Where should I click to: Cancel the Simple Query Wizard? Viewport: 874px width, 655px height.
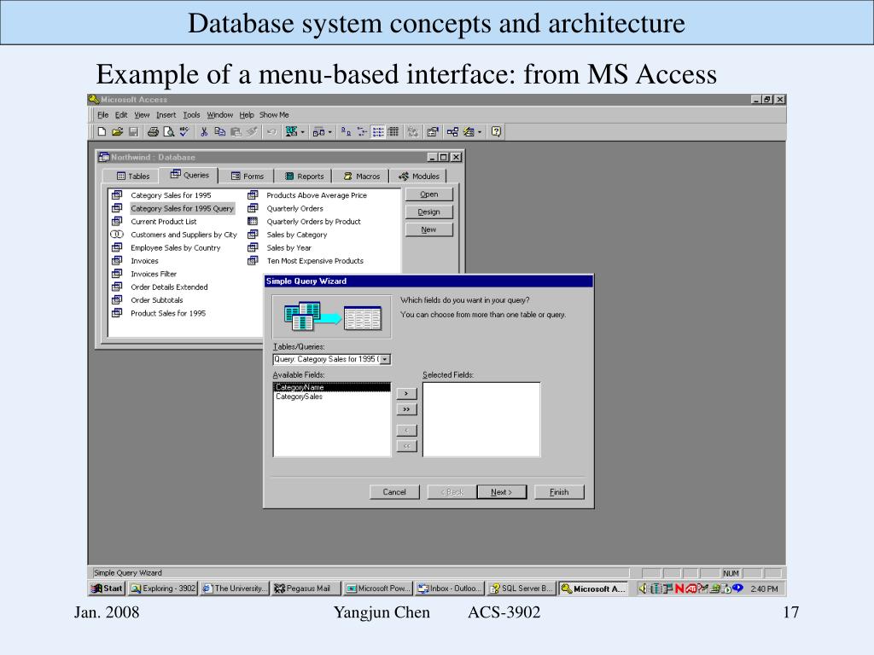[394, 492]
